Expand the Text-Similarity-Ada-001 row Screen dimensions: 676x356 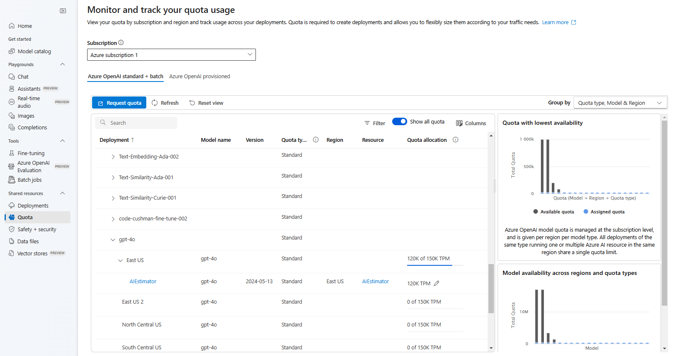pos(113,178)
